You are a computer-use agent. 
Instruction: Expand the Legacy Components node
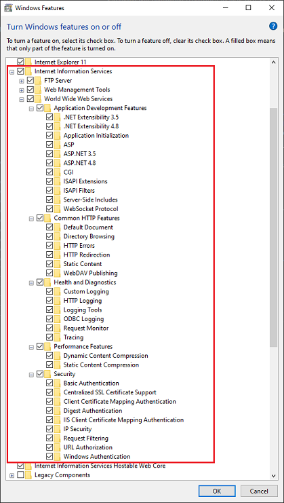(x=12, y=476)
